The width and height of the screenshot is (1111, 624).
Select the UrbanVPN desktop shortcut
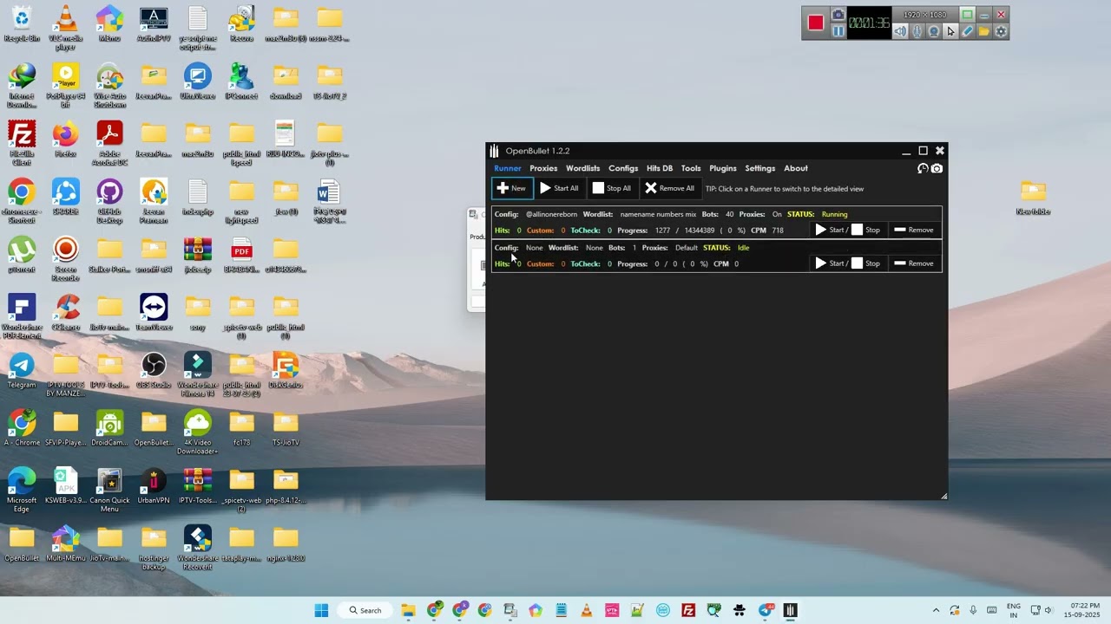click(x=154, y=485)
